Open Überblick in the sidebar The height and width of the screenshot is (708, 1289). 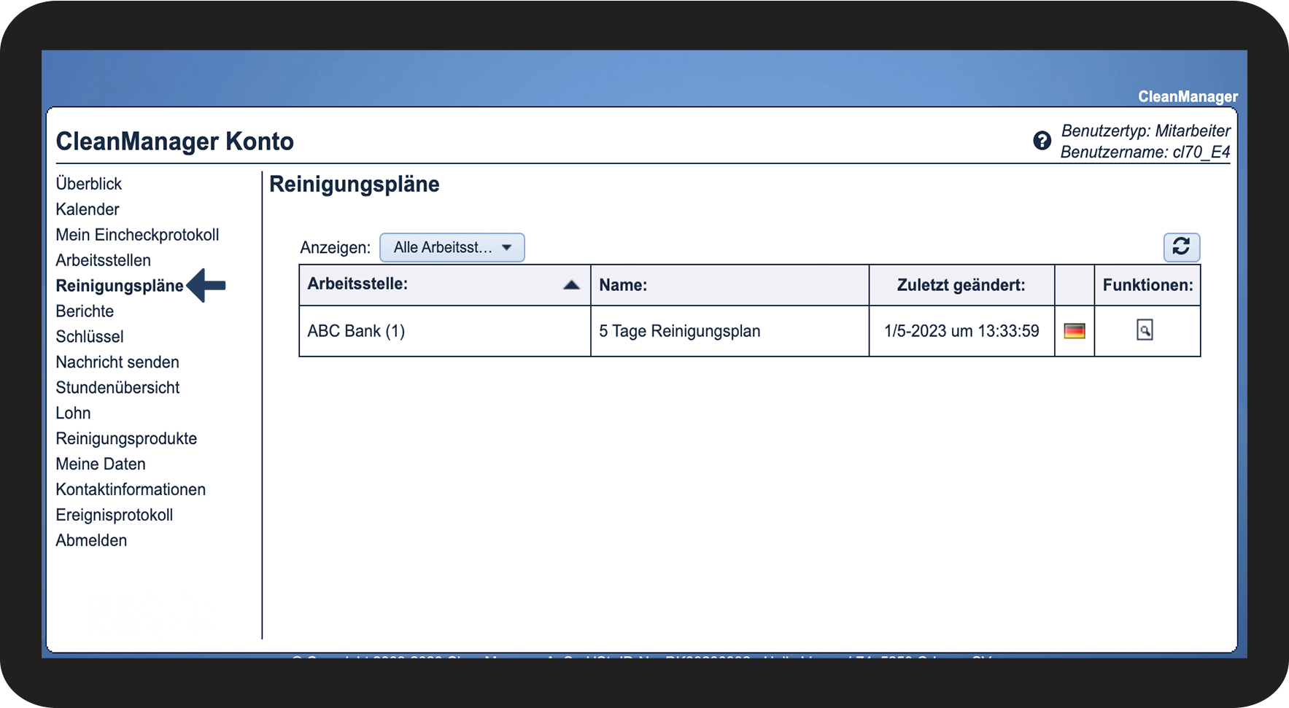[89, 184]
